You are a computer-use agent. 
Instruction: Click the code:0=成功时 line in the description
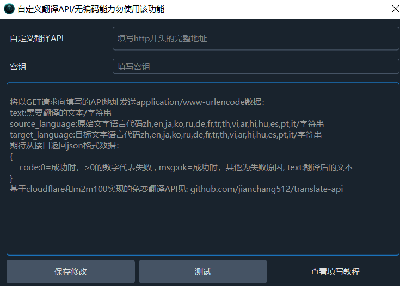186,167
